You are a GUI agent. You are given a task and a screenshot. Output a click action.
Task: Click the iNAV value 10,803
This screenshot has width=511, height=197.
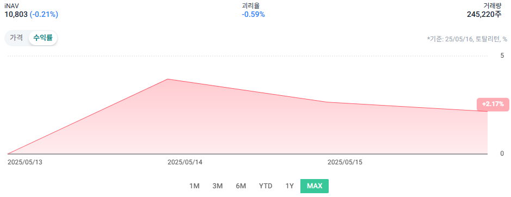click(x=16, y=14)
